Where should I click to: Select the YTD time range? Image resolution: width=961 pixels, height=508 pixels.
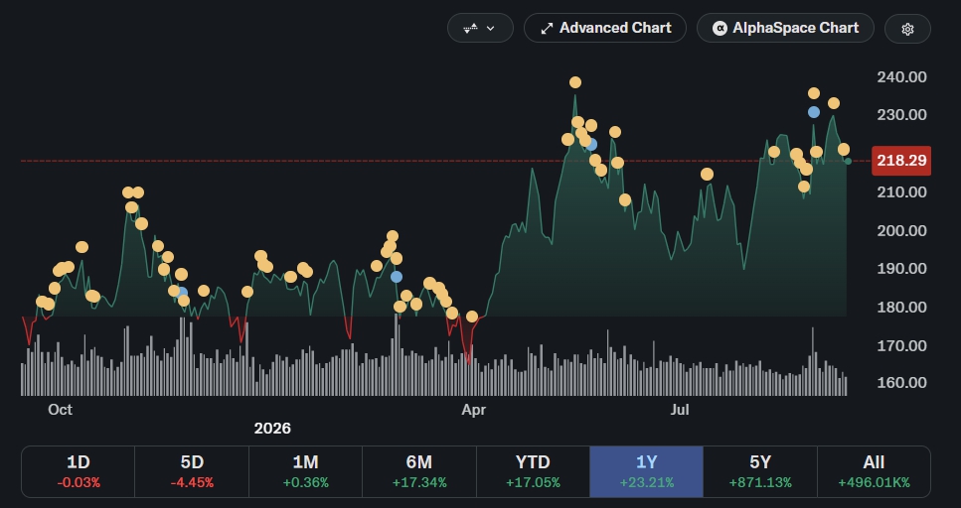coord(533,471)
